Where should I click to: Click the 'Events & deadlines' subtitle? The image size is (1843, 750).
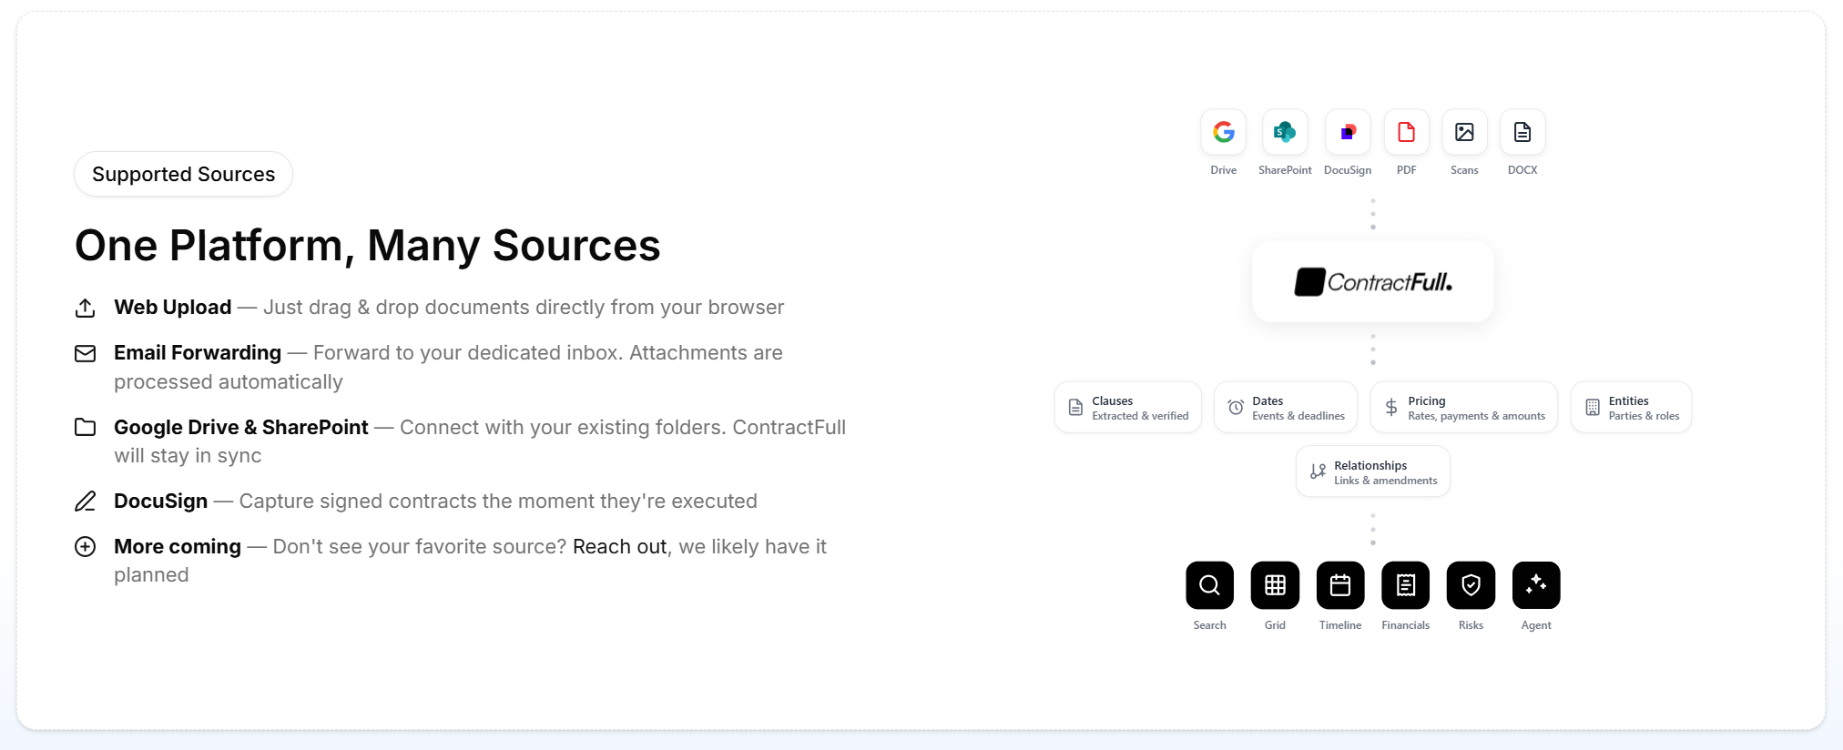click(1298, 416)
